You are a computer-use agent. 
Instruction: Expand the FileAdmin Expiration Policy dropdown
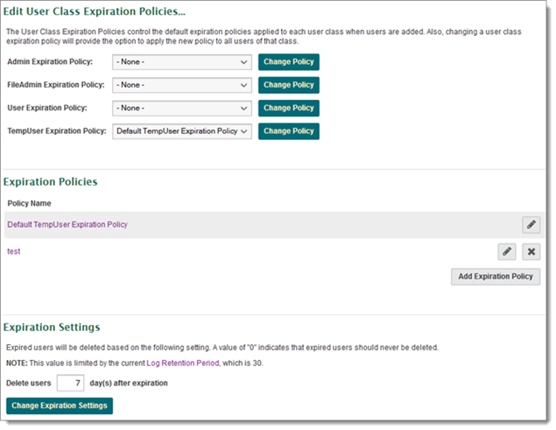(182, 85)
